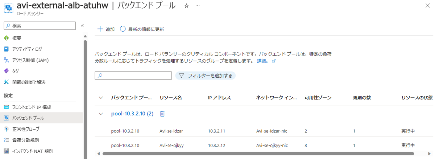435x159 pixels.
Task: Click the funnel icon in filter pill
Action: click(x=182, y=76)
